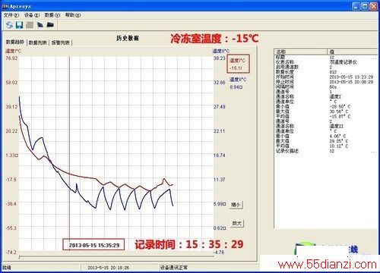Viewport: 380px width, 273px height.
Task: Click the 2013-05-15 15:35:29 timestamp box
Action: click(93, 245)
